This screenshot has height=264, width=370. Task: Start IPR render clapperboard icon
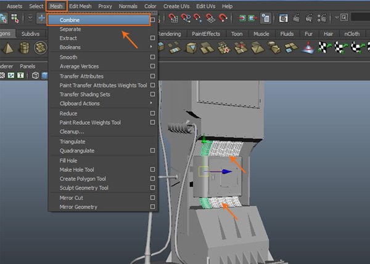pos(309,18)
